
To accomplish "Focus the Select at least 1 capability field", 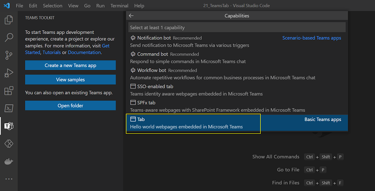I will [x=237, y=27].
